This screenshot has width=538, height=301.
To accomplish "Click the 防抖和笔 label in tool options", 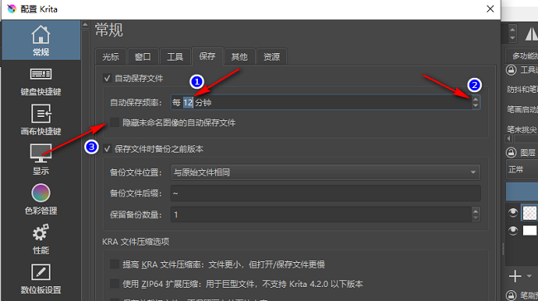I will [522, 90].
